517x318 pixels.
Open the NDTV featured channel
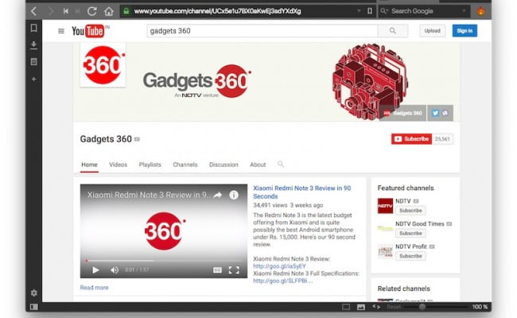pos(403,201)
